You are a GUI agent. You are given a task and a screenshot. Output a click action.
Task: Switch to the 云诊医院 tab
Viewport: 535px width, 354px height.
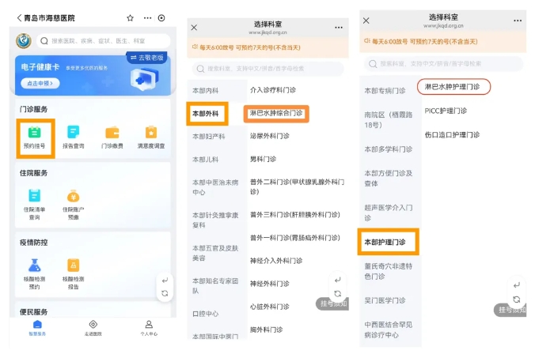[93, 328]
